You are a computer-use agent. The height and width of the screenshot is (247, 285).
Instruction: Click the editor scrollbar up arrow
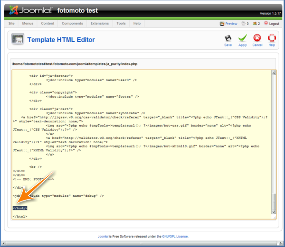click(274, 73)
